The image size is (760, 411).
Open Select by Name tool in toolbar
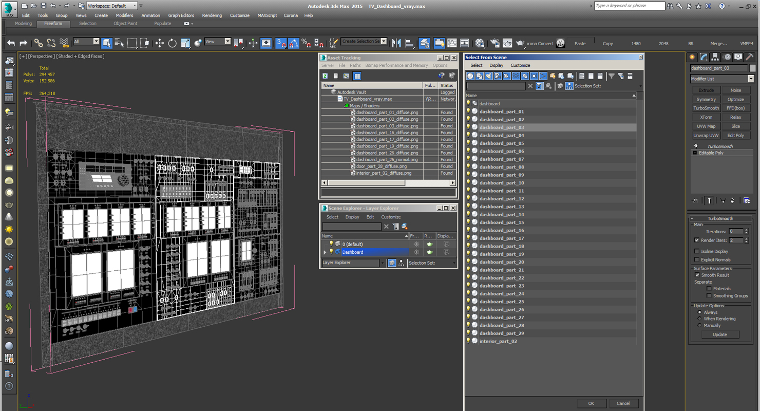tap(119, 43)
